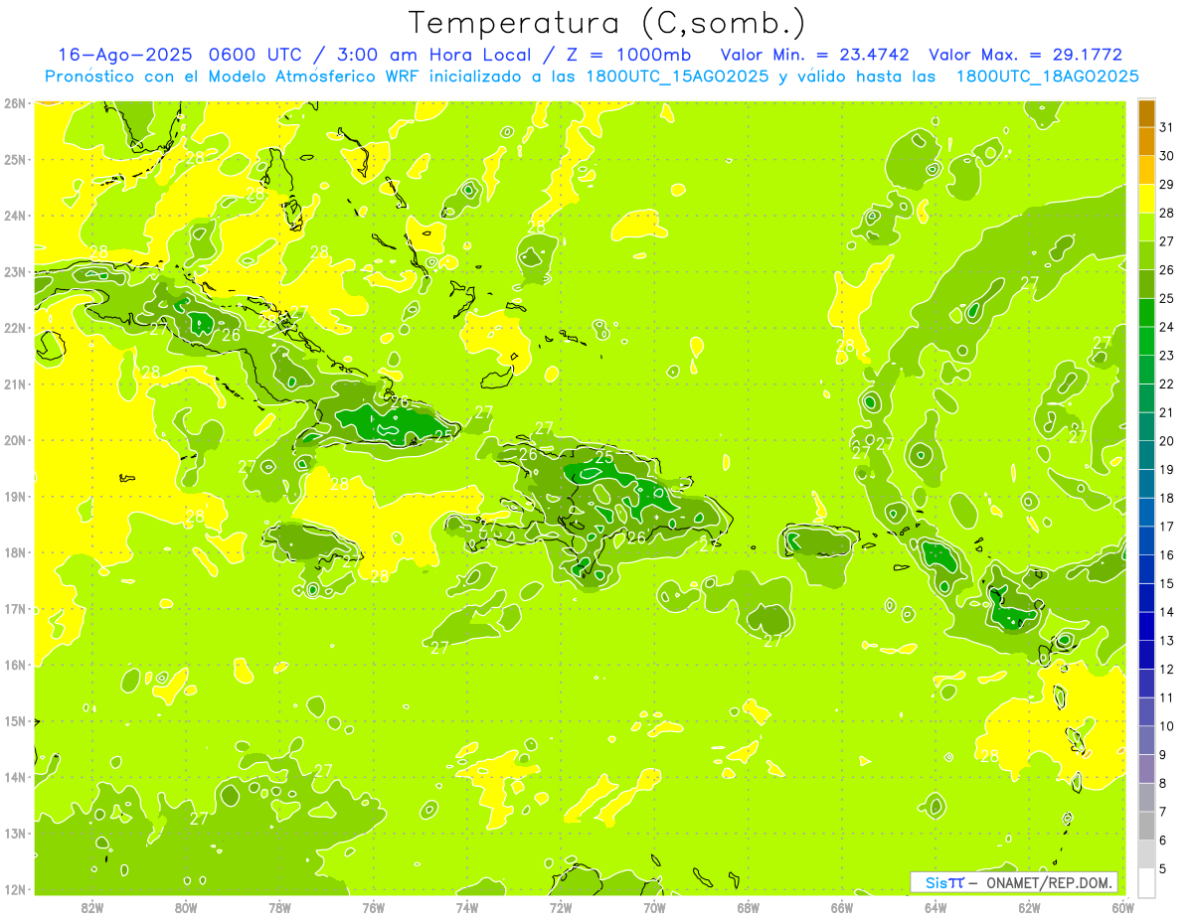Click the colorbar tick label 12
The height and width of the screenshot is (921, 1193).
pyautogui.click(x=1167, y=670)
